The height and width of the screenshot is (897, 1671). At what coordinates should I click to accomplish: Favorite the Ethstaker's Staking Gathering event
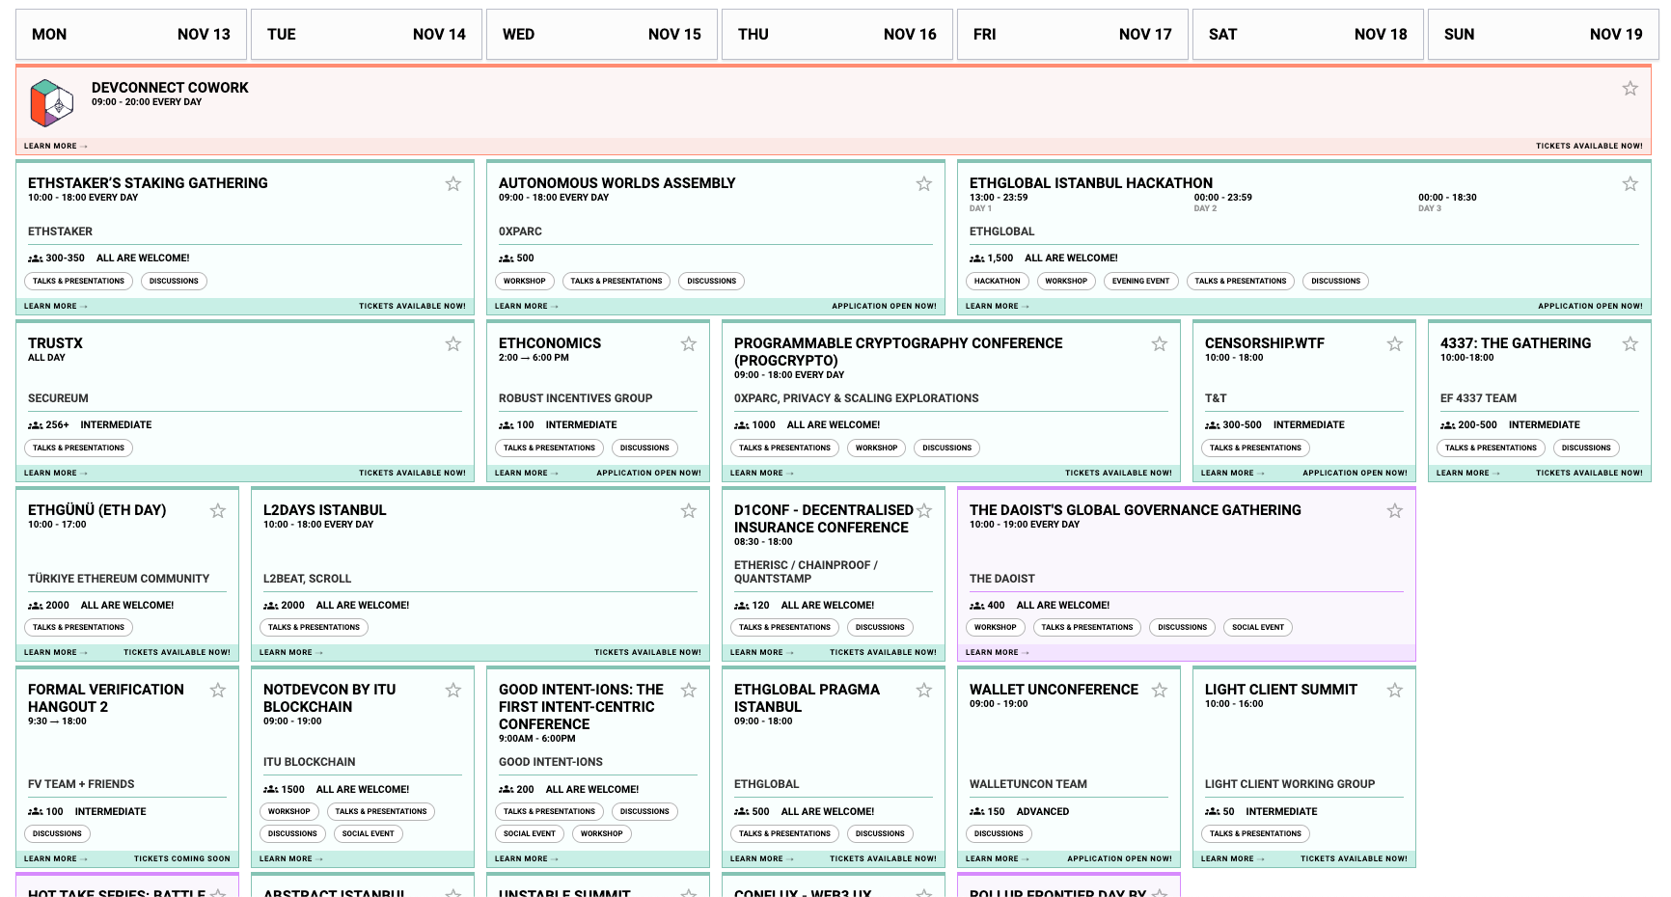click(x=452, y=183)
